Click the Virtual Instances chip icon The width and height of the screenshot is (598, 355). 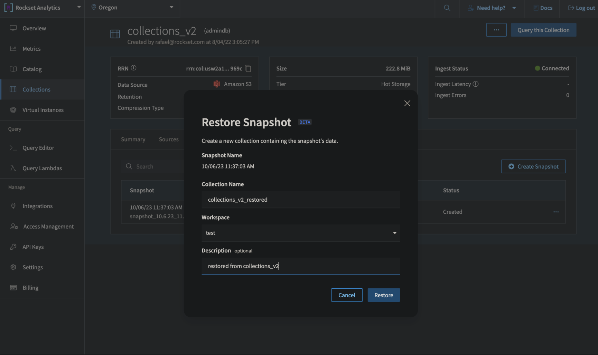(13, 110)
